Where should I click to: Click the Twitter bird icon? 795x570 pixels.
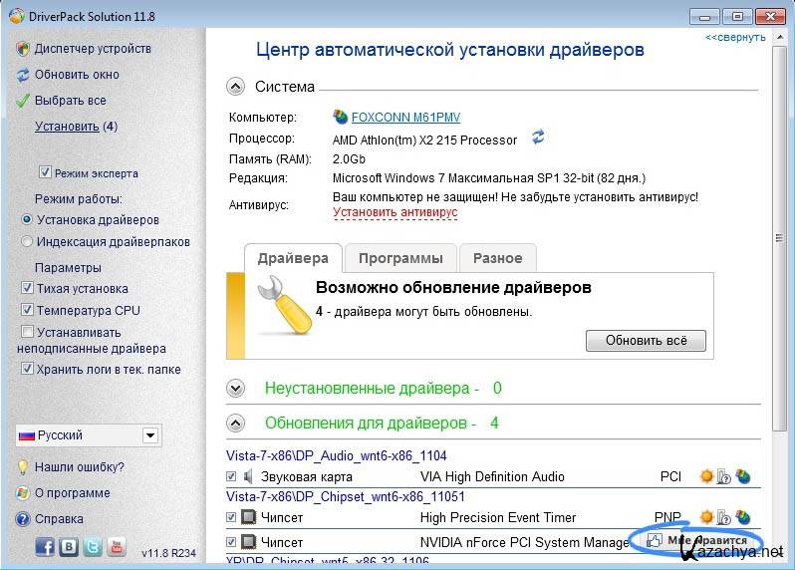pos(93,546)
